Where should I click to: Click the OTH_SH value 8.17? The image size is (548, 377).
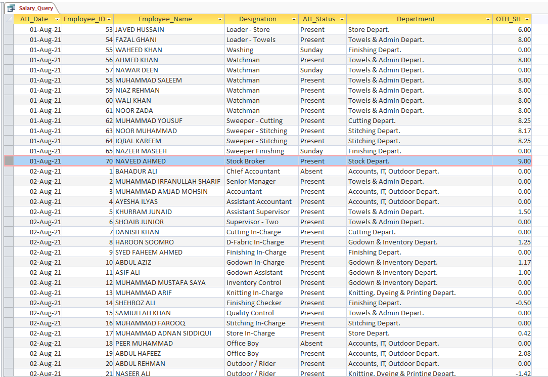pyautogui.click(x=512, y=131)
